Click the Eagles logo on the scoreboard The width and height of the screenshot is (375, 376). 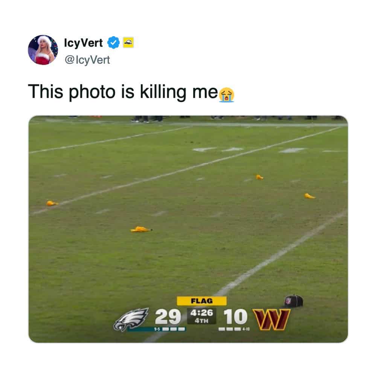click(x=131, y=319)
